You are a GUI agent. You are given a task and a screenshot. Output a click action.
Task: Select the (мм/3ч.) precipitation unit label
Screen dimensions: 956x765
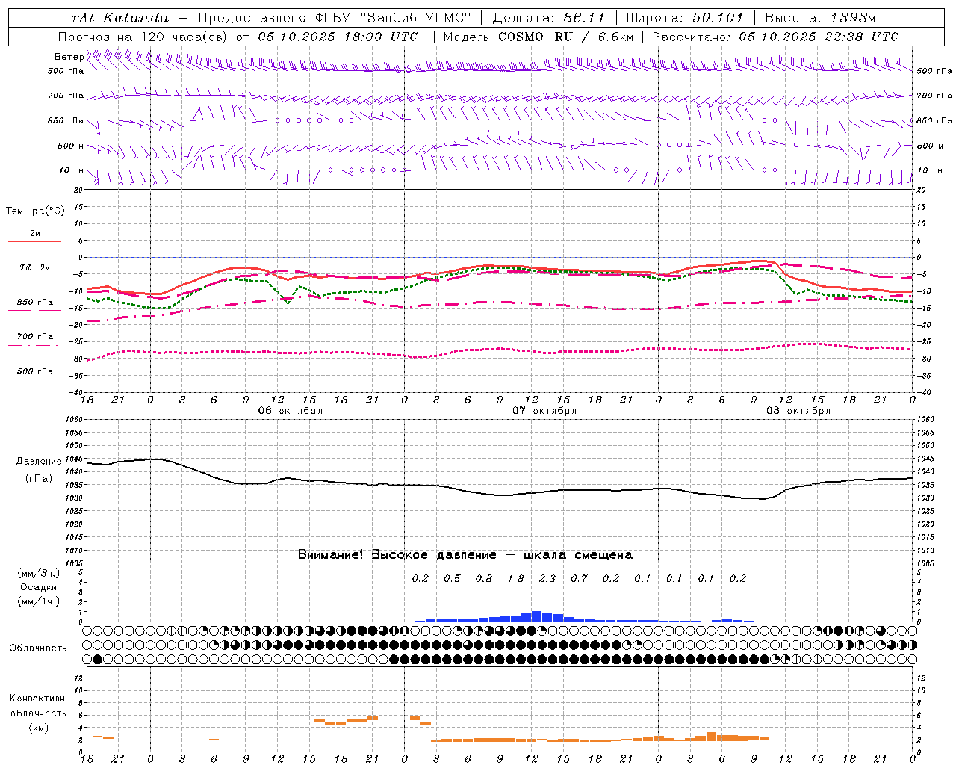point(39,573)
